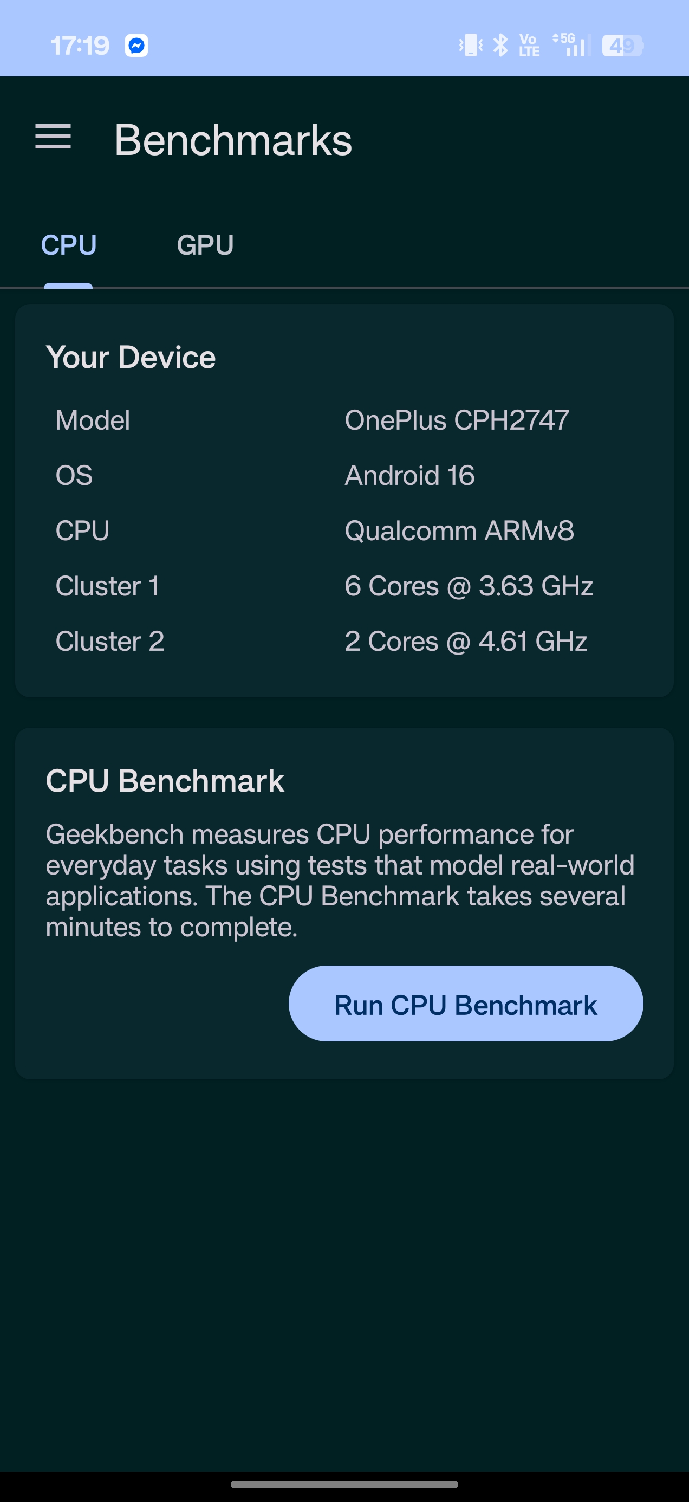Tap the battery level indicator
This screenshot has height=1502, width=689.
(x=622, y=46)
